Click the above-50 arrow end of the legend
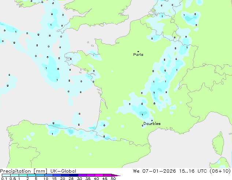 pos(116,175)
